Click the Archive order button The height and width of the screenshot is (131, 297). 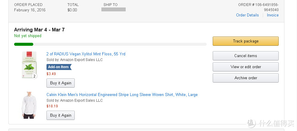245,78
